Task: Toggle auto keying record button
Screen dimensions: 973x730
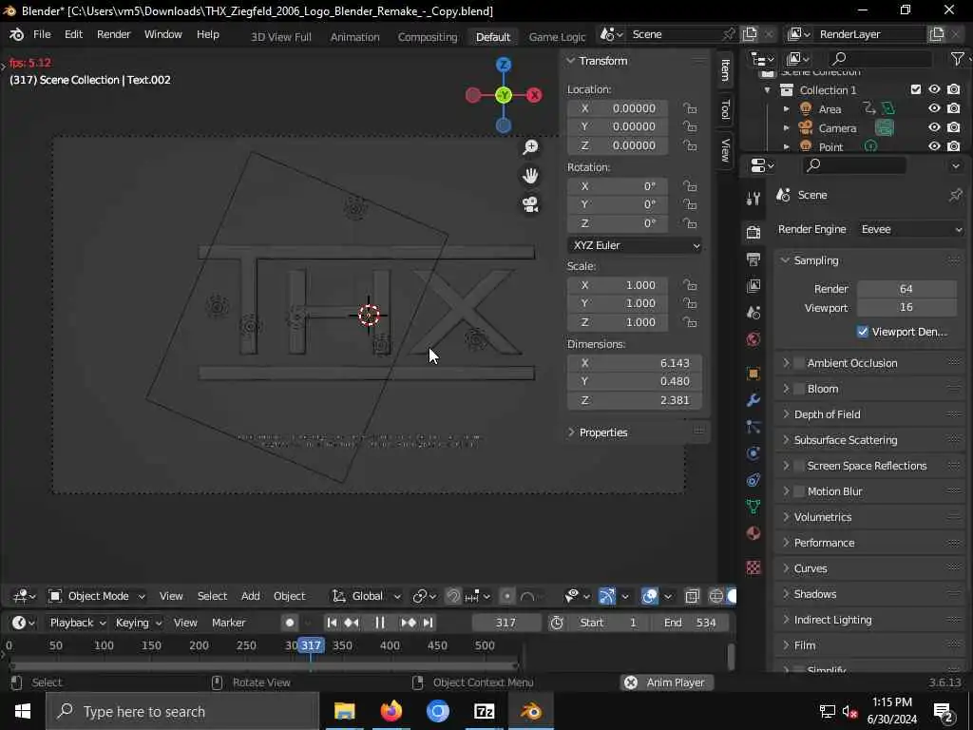Action: 290,623
